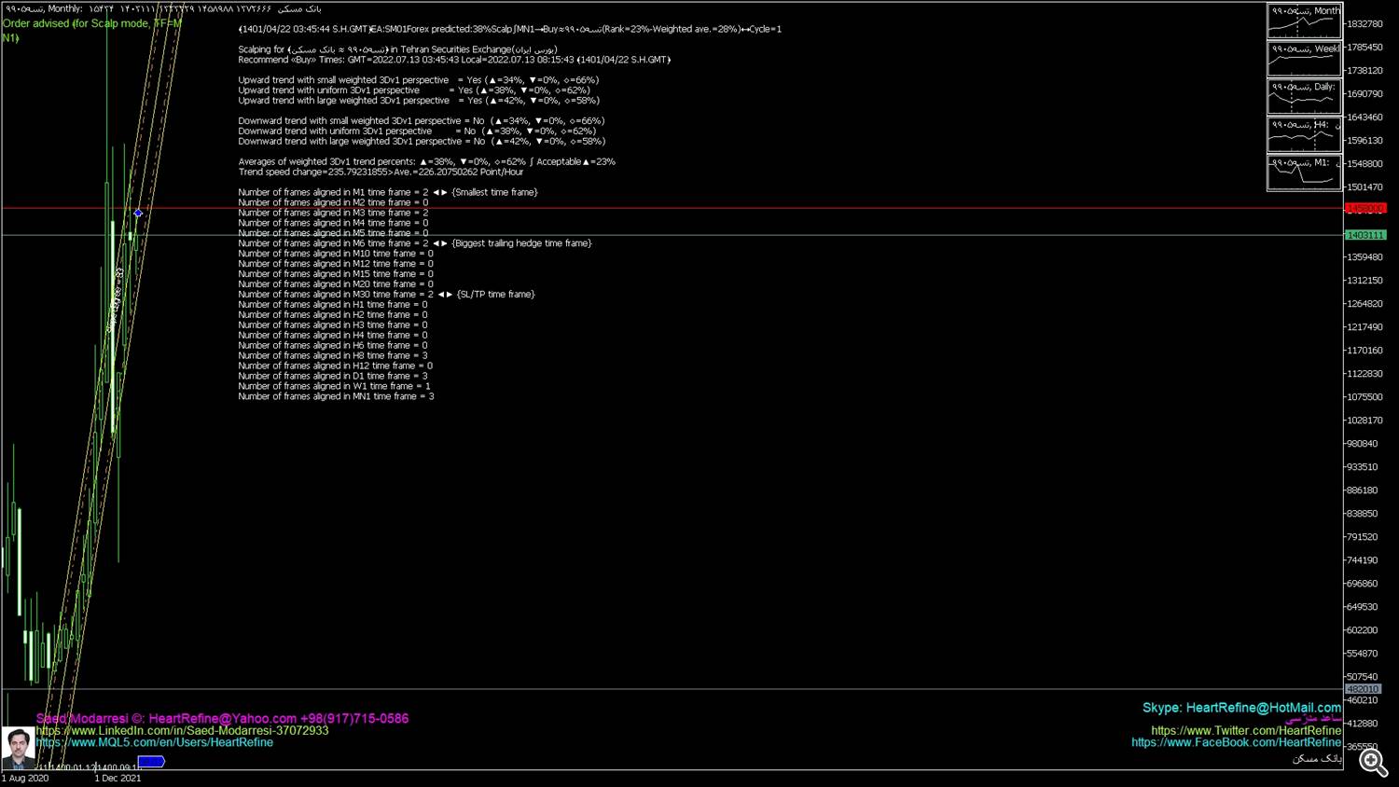Click the M6 Biggest trailing hedge line
This screenshot has height=787, width=1399.
pyautogui.click(x=415, y=243)
